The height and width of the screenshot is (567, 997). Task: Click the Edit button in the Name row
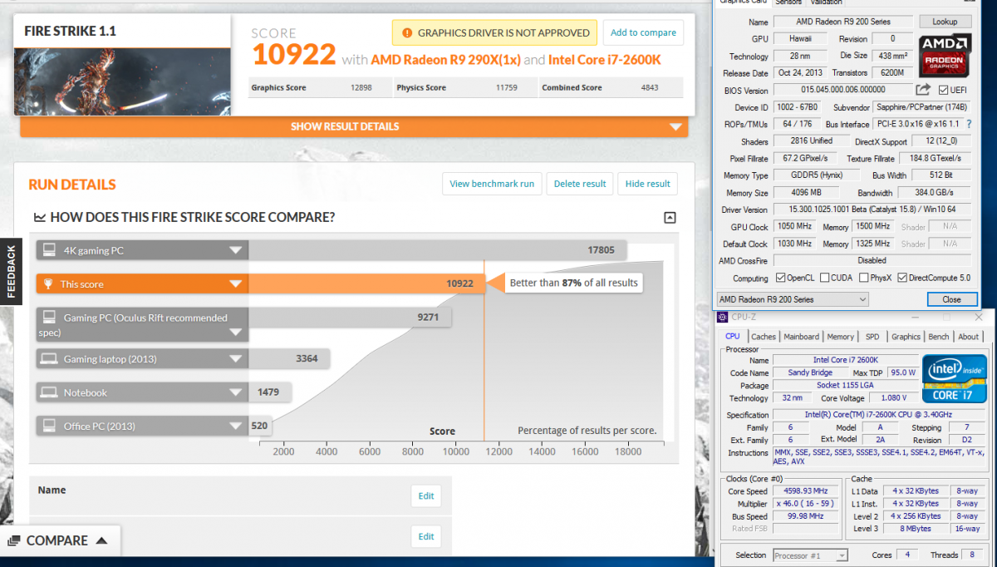pyautogui.click(x=426, y=496)
